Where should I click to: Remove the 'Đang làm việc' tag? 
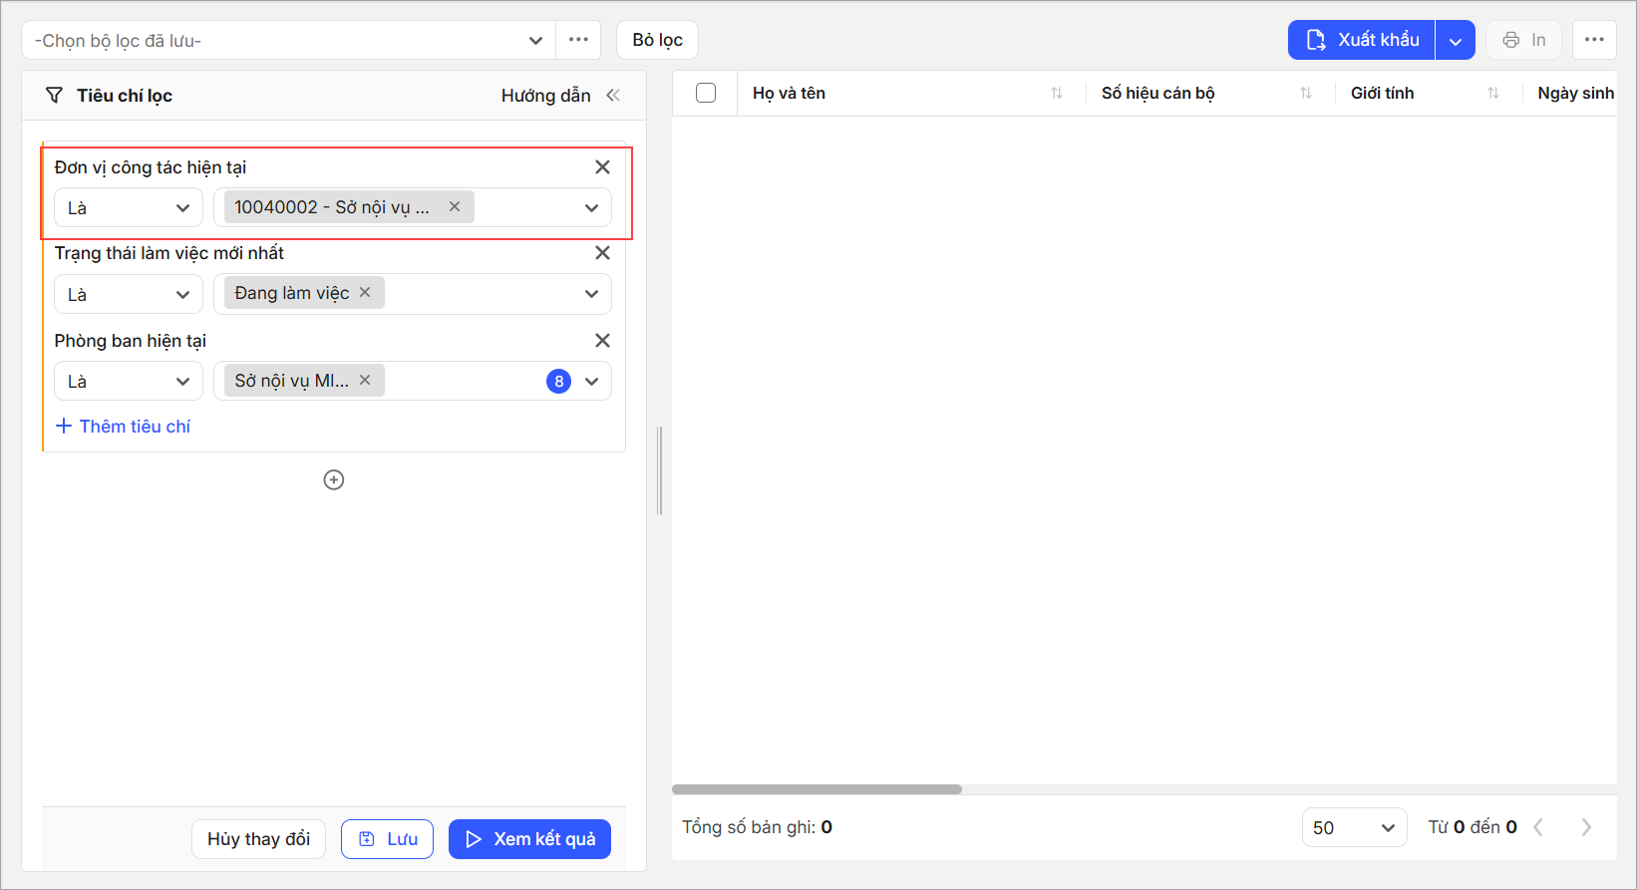coord(365,292)
